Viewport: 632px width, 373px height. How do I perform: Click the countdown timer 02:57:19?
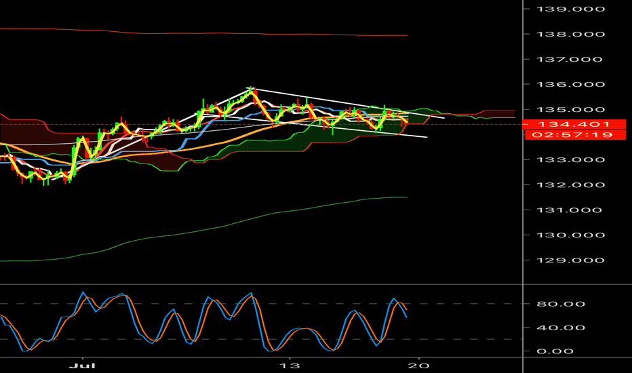pyautogui.click(x=576, y=135)
